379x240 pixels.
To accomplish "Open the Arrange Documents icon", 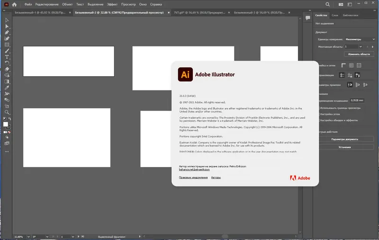I will [341, 4].
